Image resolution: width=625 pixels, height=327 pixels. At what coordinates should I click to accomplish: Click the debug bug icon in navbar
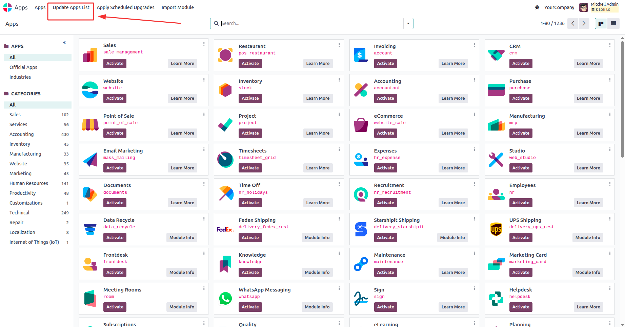click(537, 7)
